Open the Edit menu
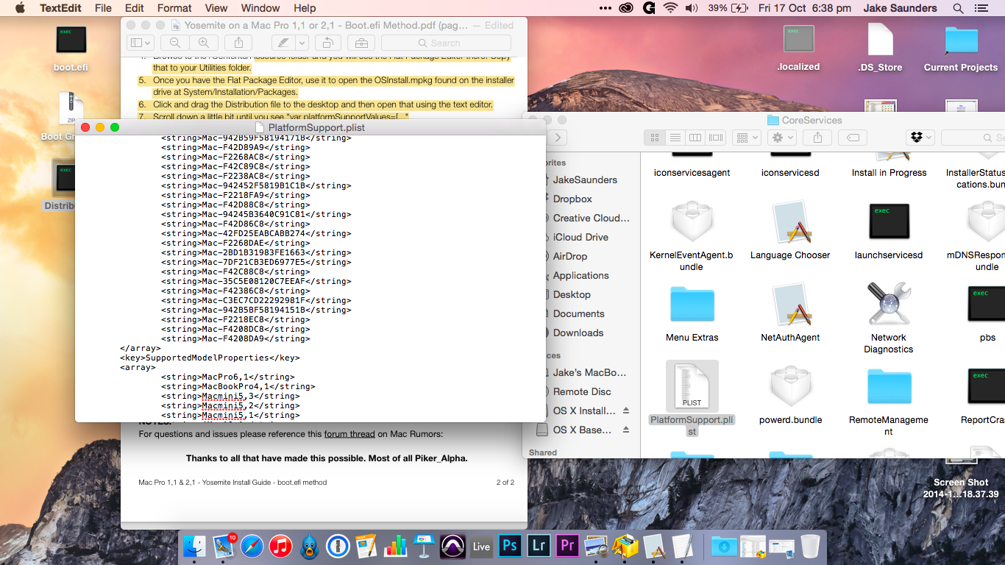Viewport: 1005px width, 565px height. click(135, 8)
